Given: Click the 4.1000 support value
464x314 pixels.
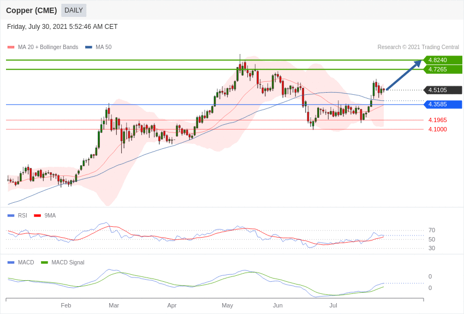Looking at the screenshot, I should (438, 129).
